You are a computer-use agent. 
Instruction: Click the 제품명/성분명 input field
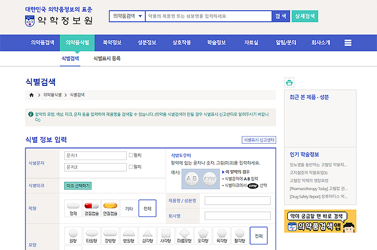(237, 201)
